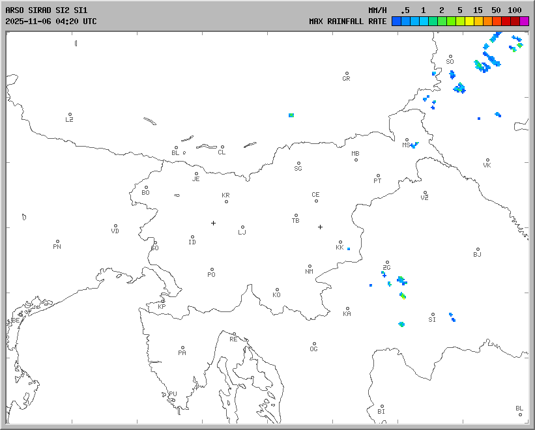
Task: Click the LJ city marker circle
Action: (x=242, y=227)
